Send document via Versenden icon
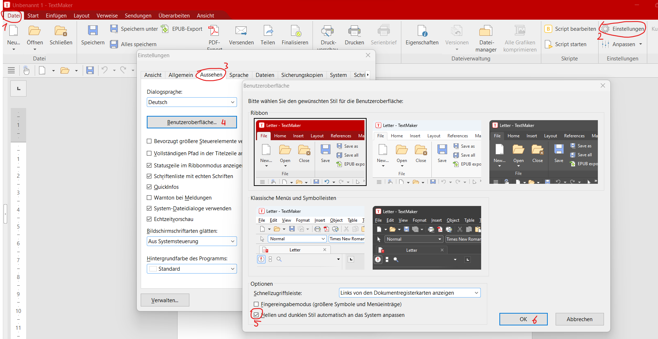The height and width of the screenshot is (339, 658). coord(241,31)
